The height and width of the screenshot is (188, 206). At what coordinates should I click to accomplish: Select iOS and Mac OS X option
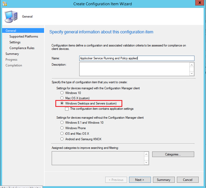click(x=62, y=134)
